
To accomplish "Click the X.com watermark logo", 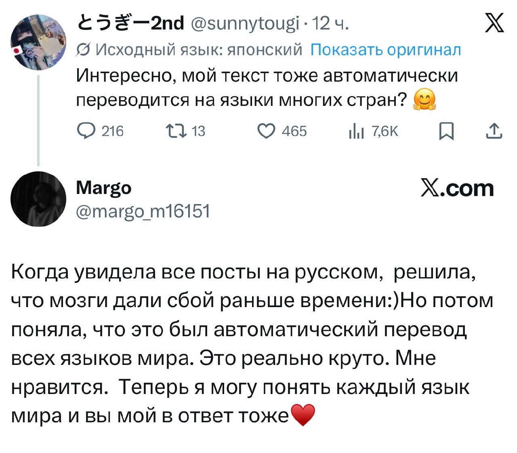I will 457,188.
